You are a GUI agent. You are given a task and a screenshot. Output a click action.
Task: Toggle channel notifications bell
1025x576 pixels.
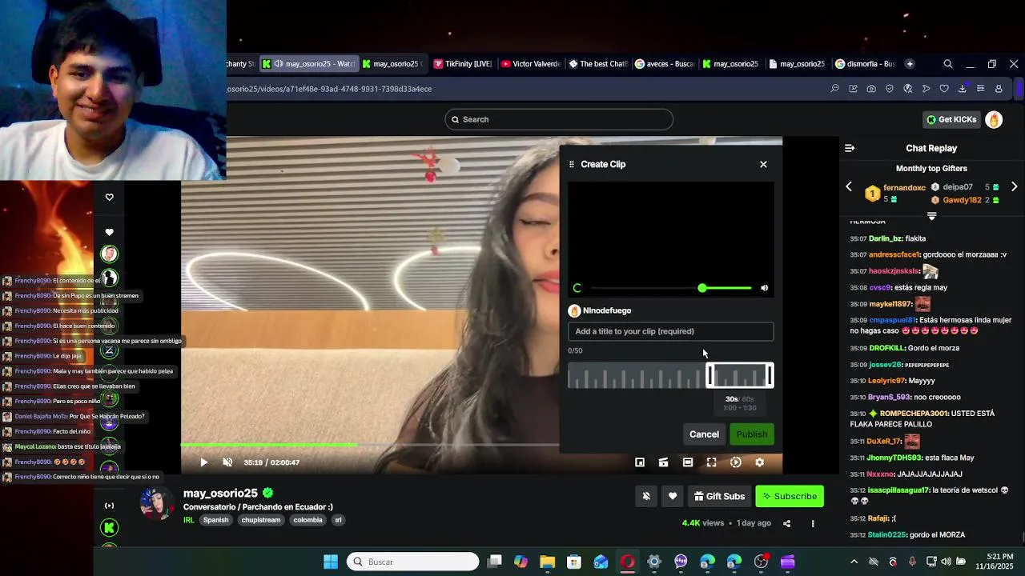(646, 496)
